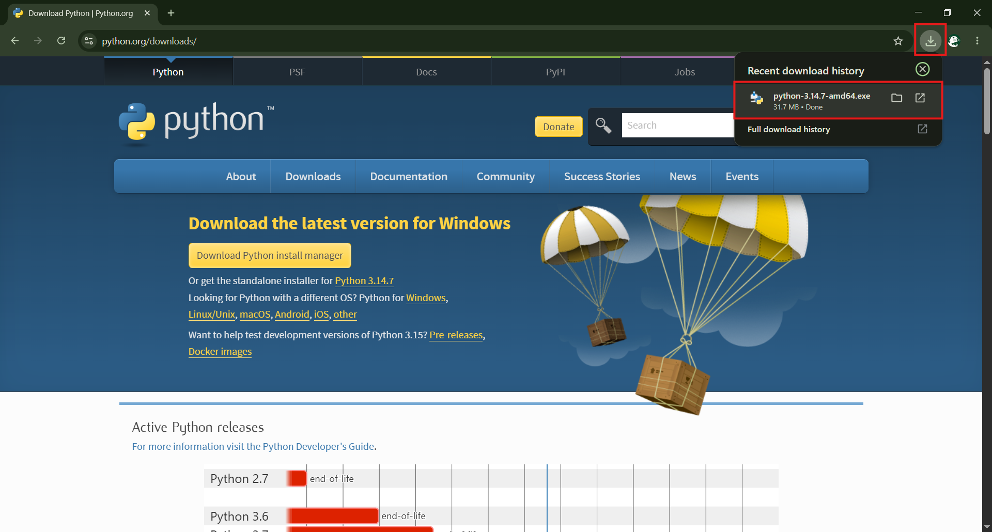Open the Full download history link
The image size is (992, 532).
[x=788, y=129]
